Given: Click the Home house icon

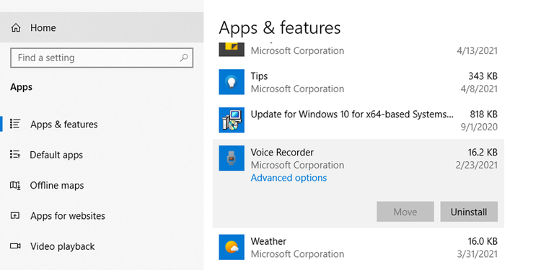Looking at the screenshot, I should [16, 28].
